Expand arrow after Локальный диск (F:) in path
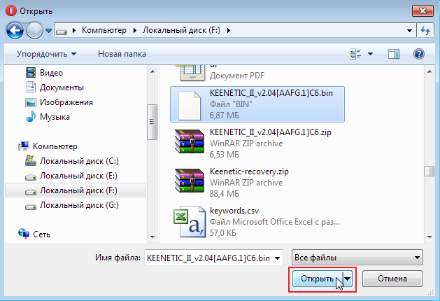The image size is (440, 301). pyautogui.click(x=229, y=30)
